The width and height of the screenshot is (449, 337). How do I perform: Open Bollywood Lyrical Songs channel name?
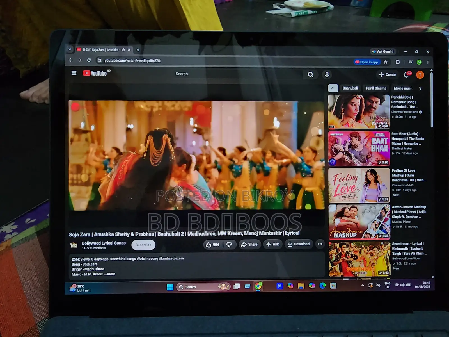click(x=104, y=243)
